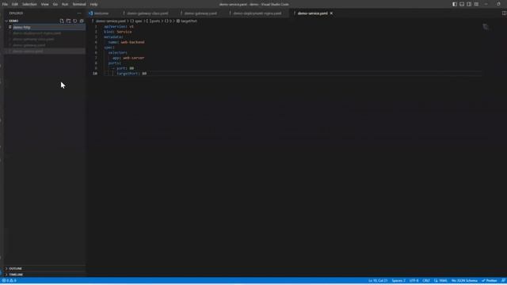
Task: Open the Go menu
Action: 55,4
